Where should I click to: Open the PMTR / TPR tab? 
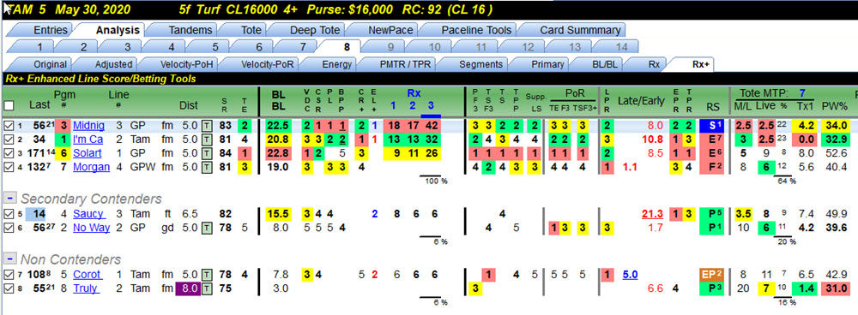click(405, 64)
